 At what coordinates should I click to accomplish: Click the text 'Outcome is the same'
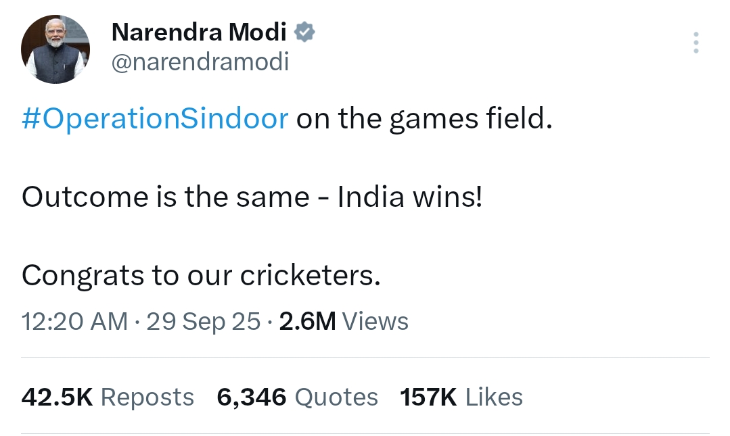pyautogui.click(x=165, y=196)
